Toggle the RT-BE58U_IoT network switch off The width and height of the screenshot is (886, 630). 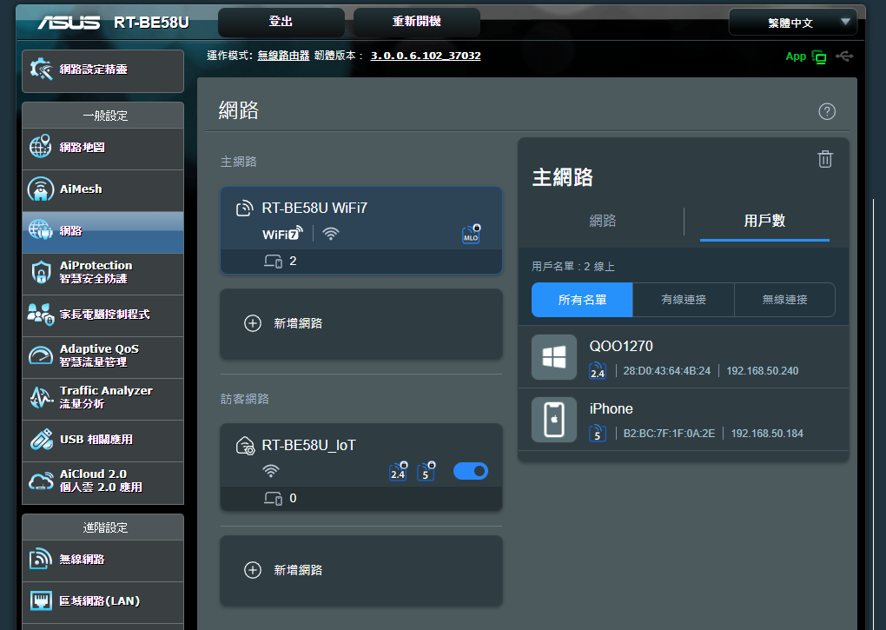(x=471, y=471)
